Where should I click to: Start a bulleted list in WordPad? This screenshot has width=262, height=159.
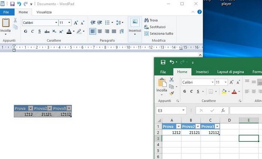[x=107, y=23]
